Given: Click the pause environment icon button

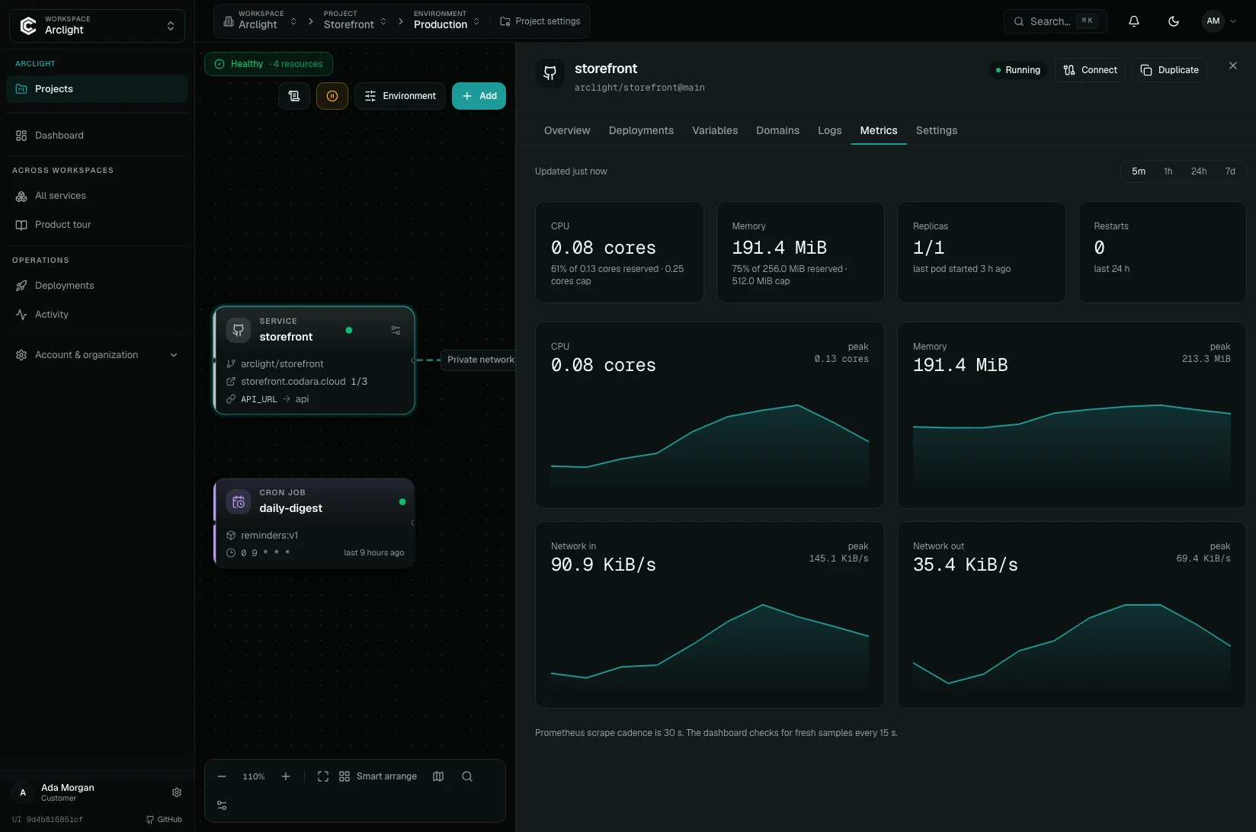Looking at the screenshot, I should point(332,96).
